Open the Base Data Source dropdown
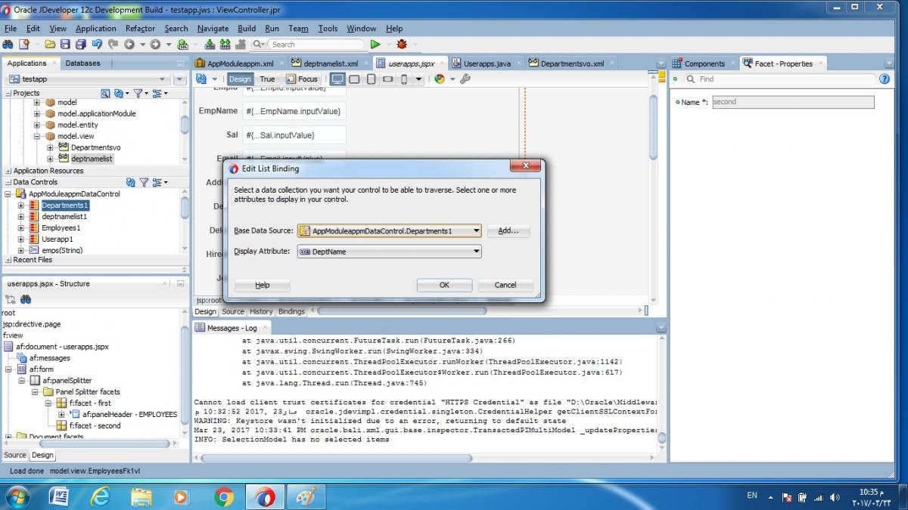The width and height of the screenshot is (908, 510). 476,231
